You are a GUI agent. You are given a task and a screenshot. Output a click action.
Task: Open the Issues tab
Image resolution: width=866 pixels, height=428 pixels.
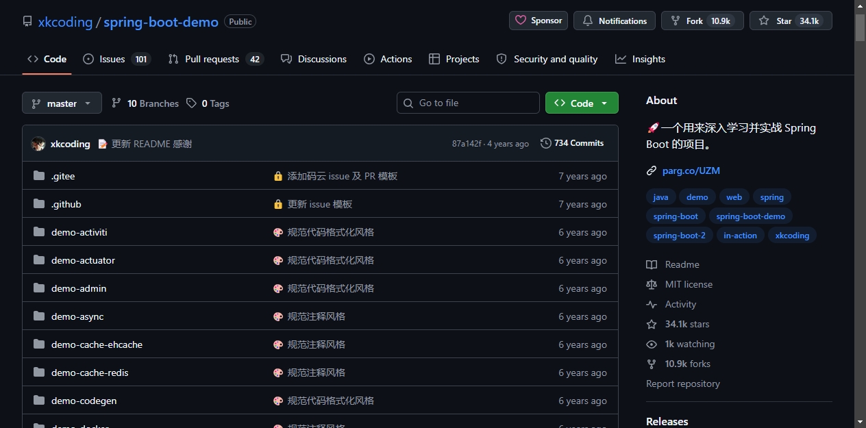[x=116, y=59]
